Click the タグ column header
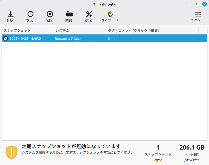 111,31
